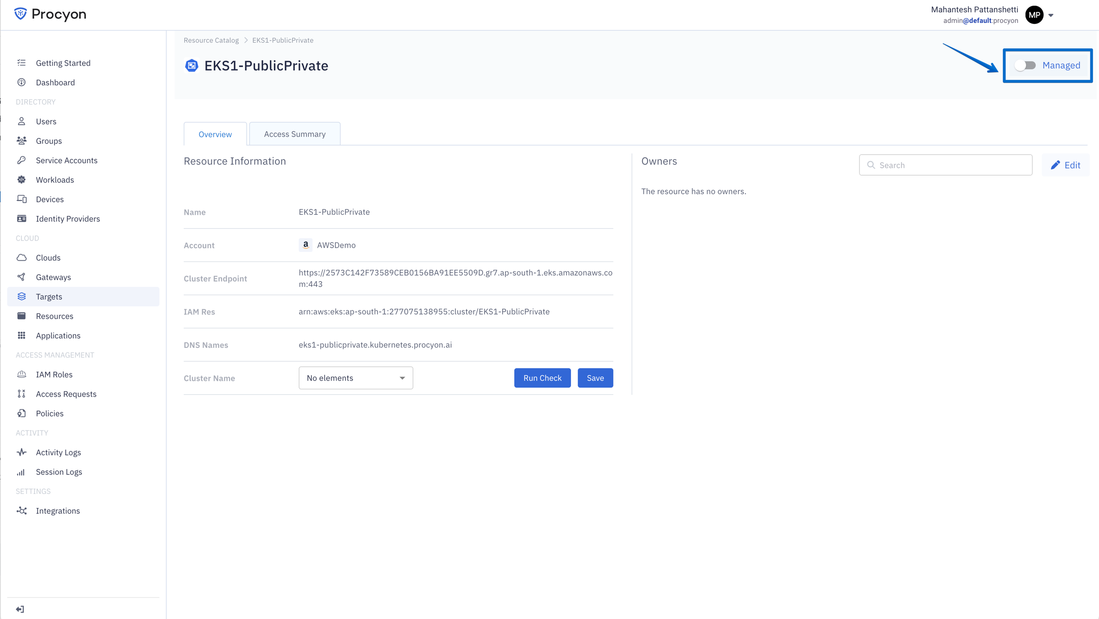The height and width of the screenshot is (619, 1099).
Task: Open the Resource Catalog breadcrumb link
Action: tap(211, 40)
